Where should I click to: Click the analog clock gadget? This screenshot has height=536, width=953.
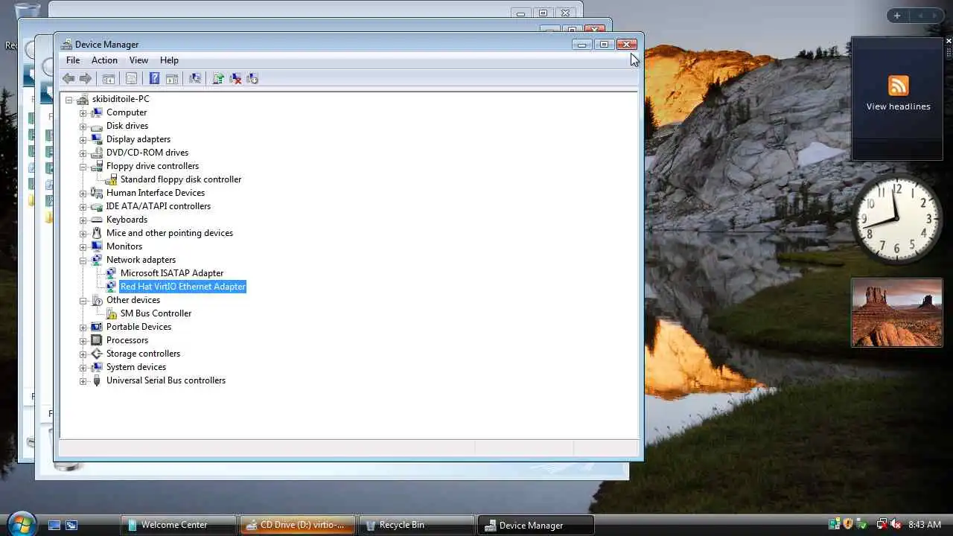pyautogui.click(x=897, y=219)
